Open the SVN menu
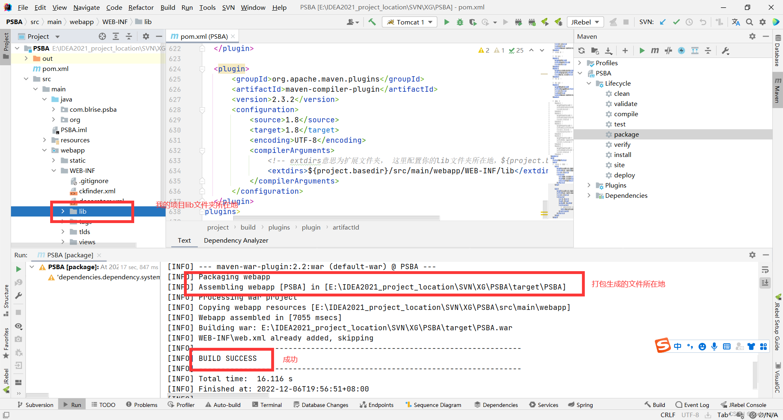The height and width of the screenshot is (420, 783). 228,7
